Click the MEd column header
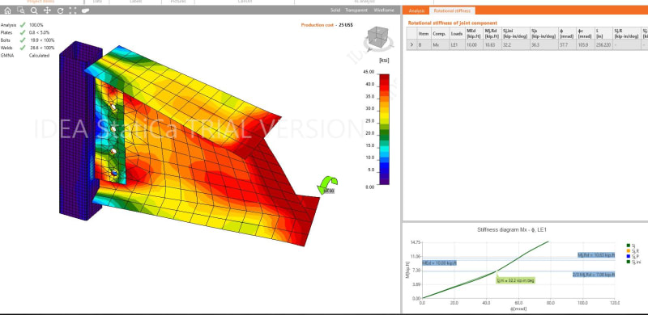Screen dimensions: 648x315 pos(474,33)
